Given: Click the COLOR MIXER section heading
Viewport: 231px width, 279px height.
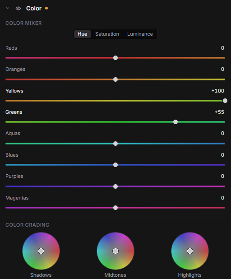Looking at the screenshot, I should pyautogui.click(x=23, y=23).
